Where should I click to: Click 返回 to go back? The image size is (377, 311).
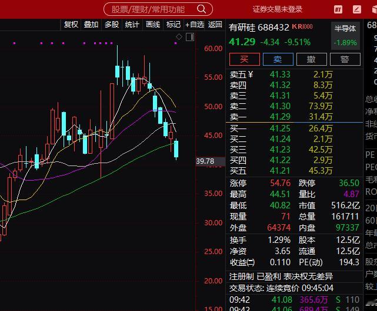215,25
